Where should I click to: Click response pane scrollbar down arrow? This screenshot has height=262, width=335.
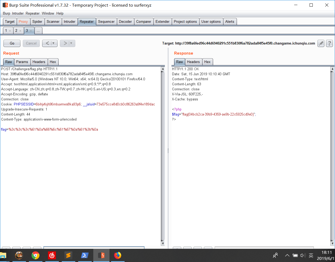pos(332,243)
